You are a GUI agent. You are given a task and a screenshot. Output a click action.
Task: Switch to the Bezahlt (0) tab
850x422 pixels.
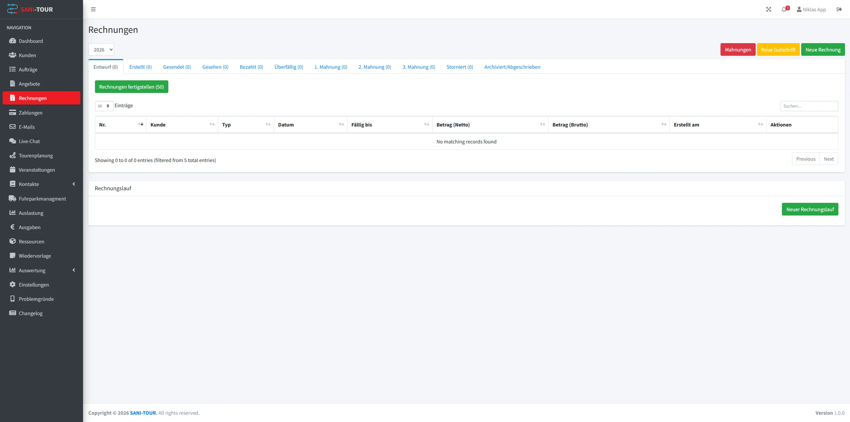pos(251,67)
